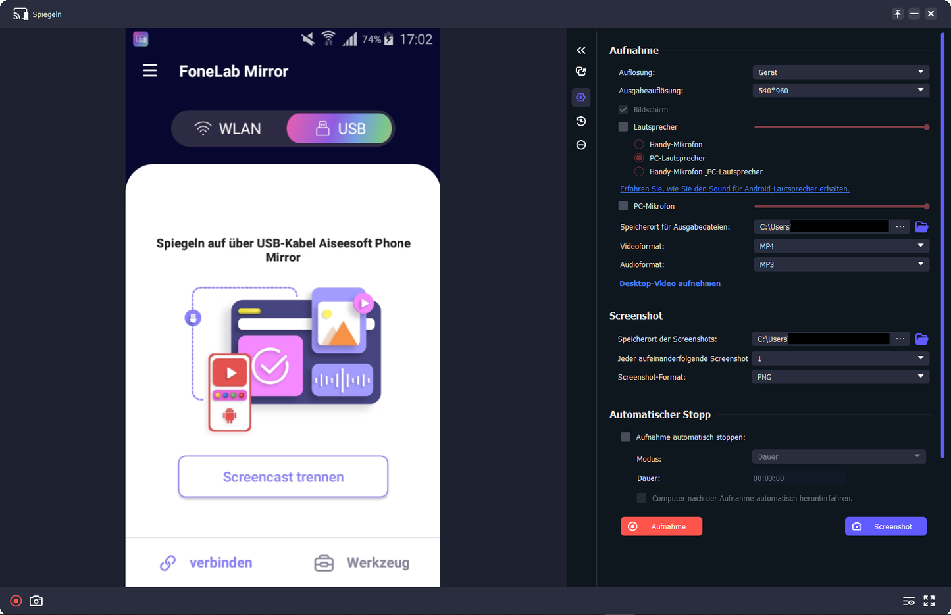Toggle fullscreen mode icon at bottom right
Screen dimensions: 951x615
click(929, 601)
